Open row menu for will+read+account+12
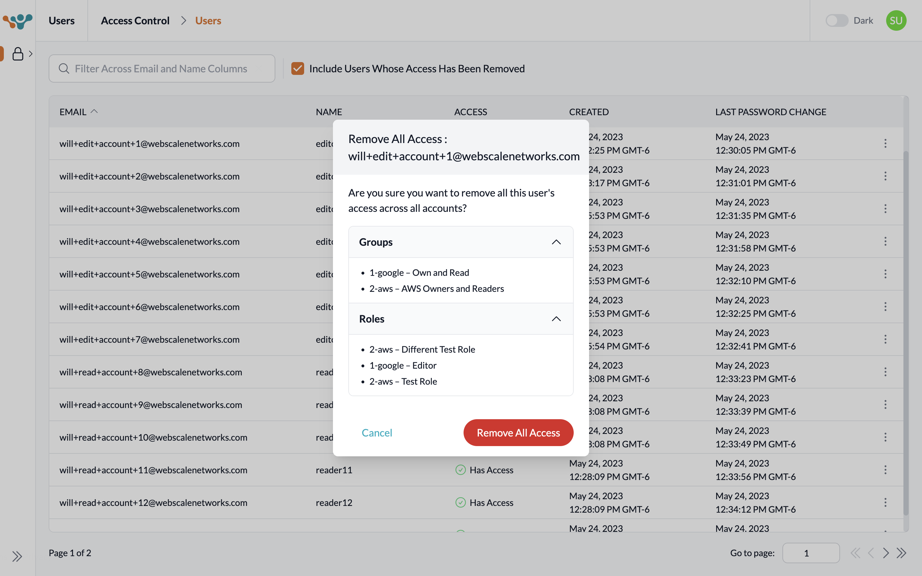This screenshot has height=576, width=922. tap(885, 502)
